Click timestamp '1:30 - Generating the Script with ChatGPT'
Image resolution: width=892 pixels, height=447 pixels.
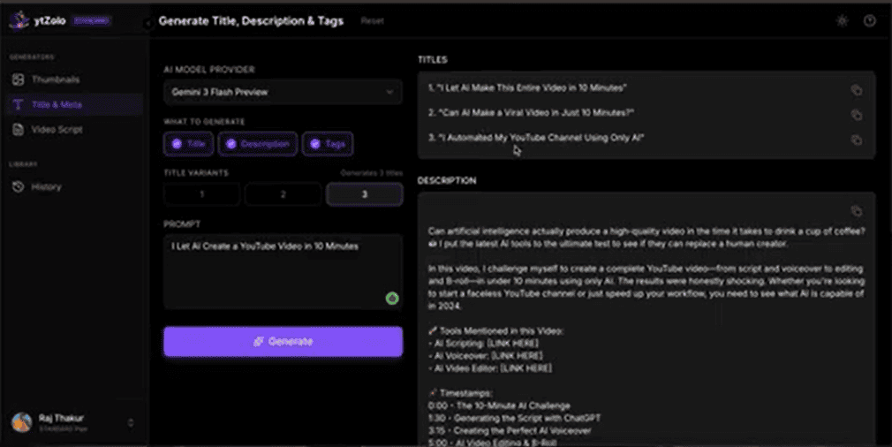point(514,419)
